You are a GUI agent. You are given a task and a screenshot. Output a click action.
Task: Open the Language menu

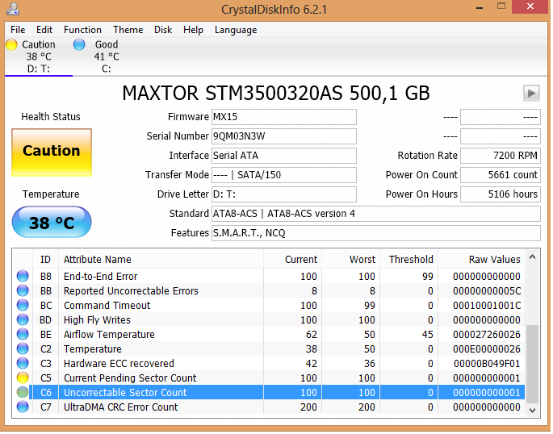click(236, 30)
